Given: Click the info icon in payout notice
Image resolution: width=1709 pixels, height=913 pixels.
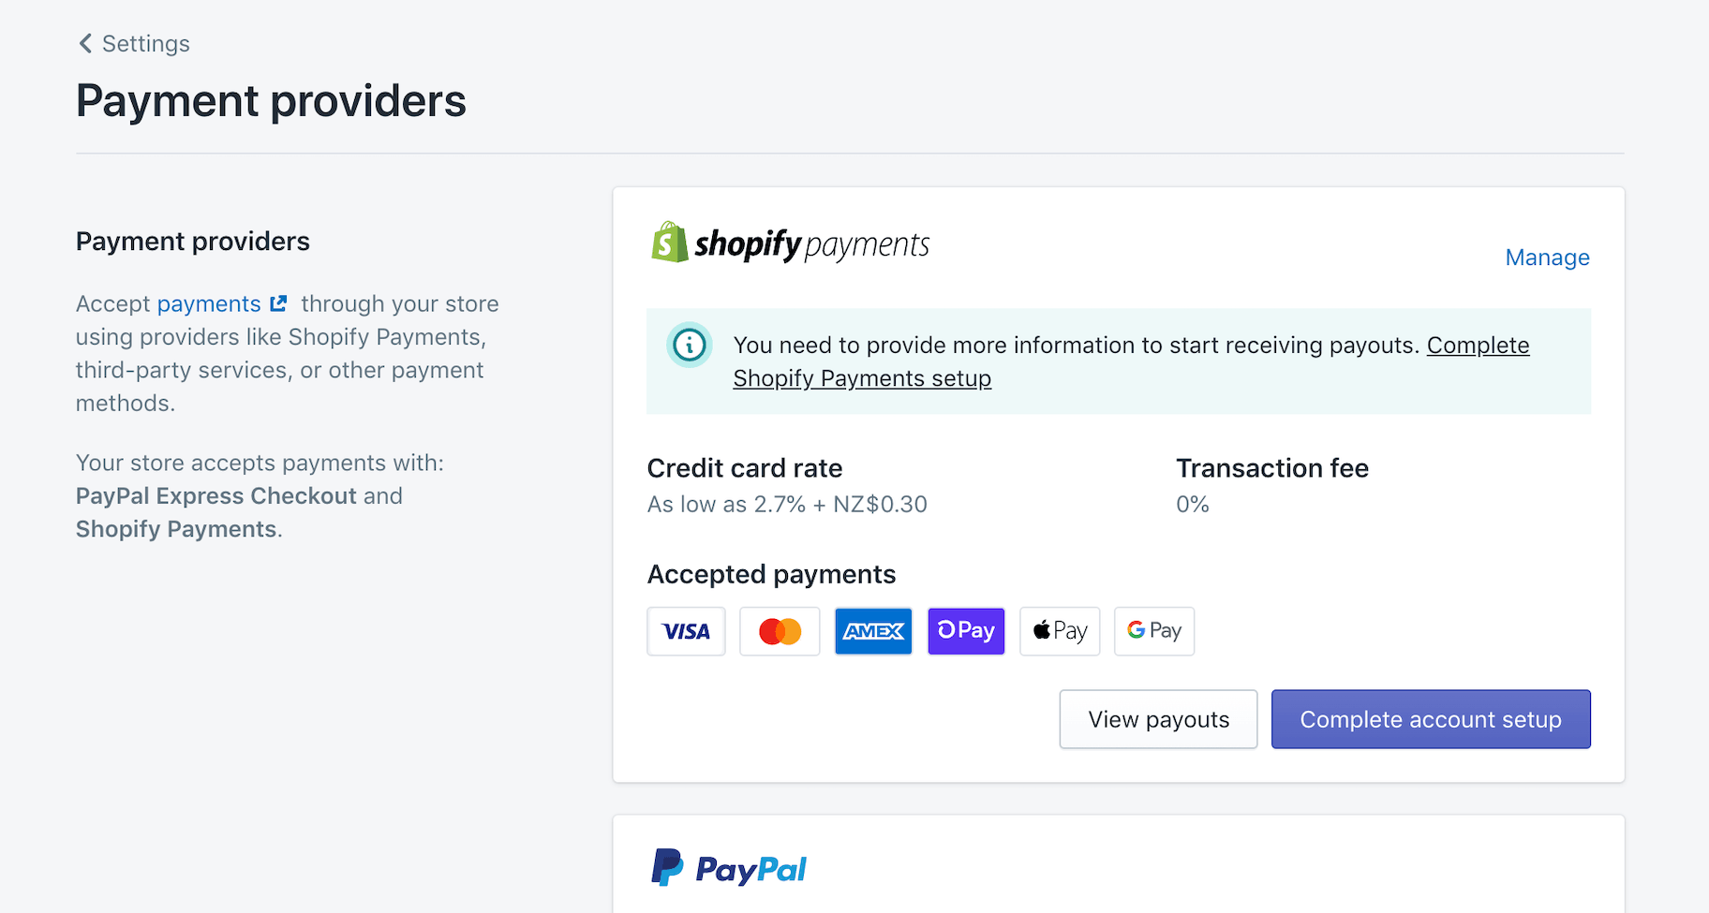Looking at the screenshot, I should point(690,345).
